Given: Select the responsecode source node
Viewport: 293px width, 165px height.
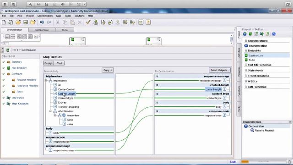Looking at the screenshot, I should click(x=61, y=142).
